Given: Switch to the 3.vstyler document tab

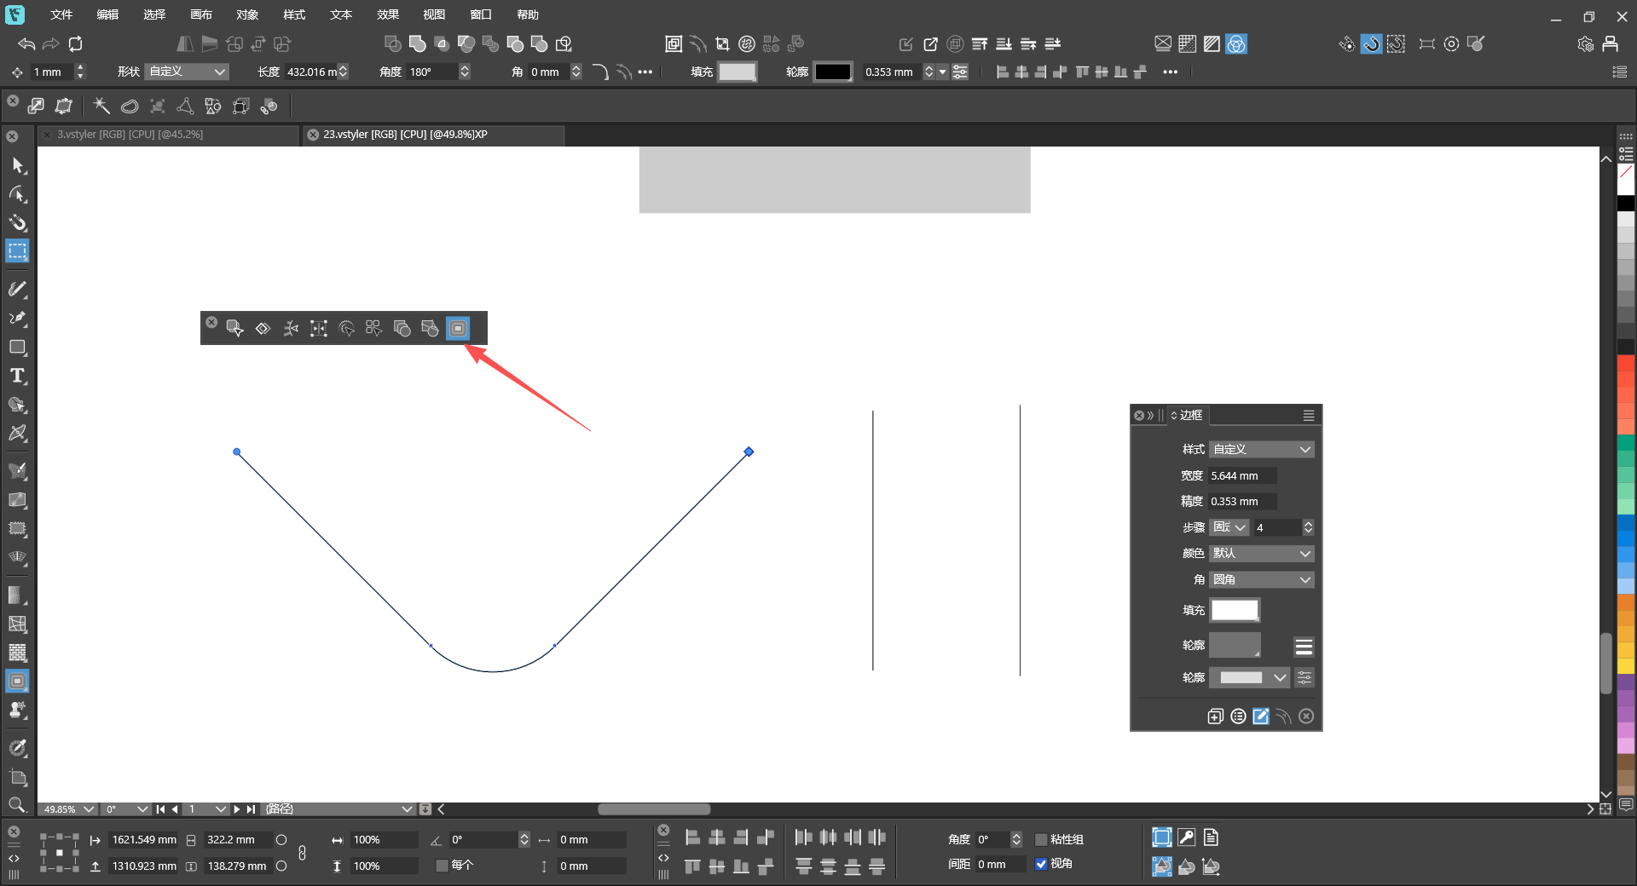Looking at the screenshot, I should pyautogui.click(x=168, y=135).
